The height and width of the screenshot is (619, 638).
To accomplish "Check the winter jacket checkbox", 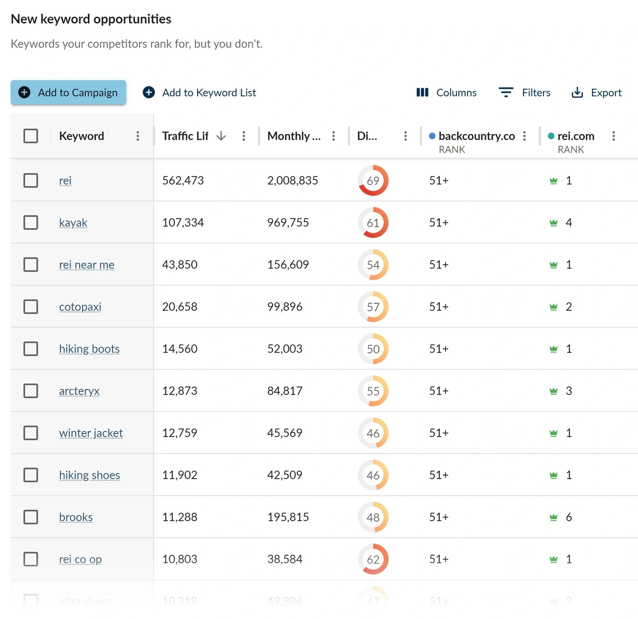I will point(31,433).
